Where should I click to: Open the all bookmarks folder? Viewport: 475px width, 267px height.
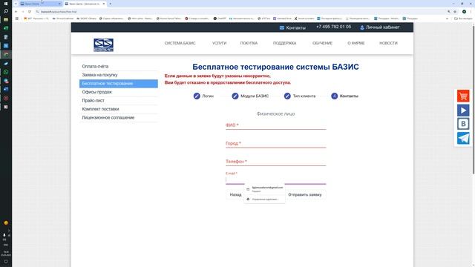(463, 19)
